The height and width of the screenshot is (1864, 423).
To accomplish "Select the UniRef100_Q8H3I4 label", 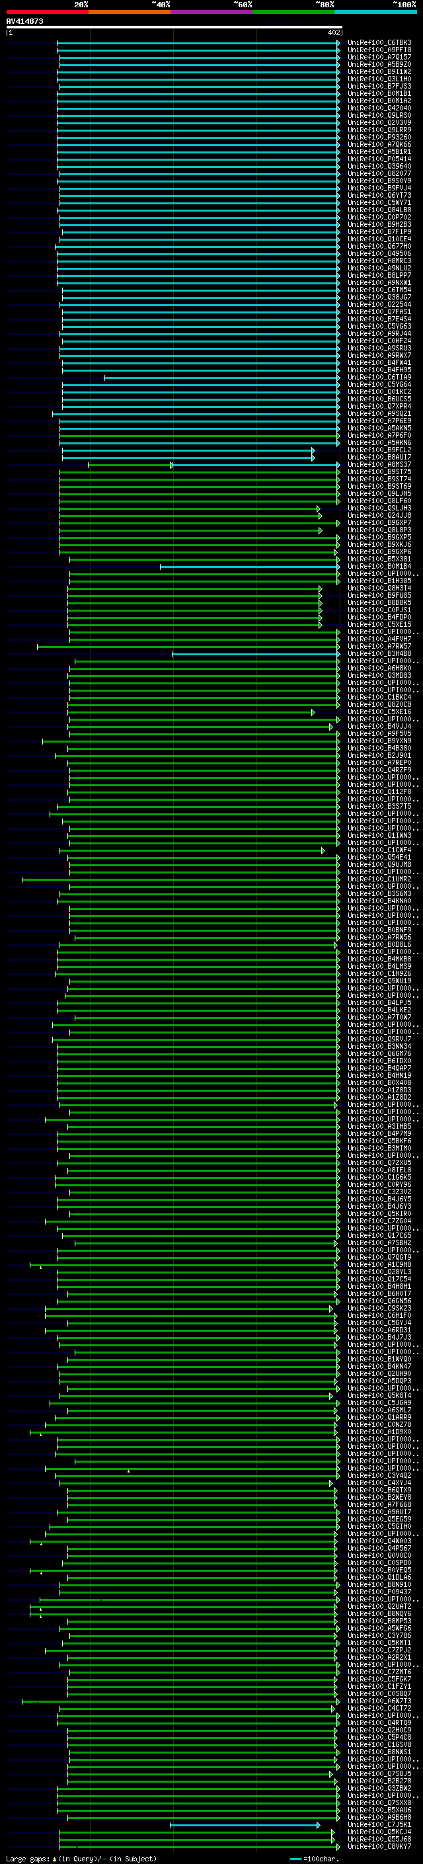I will point(379,588).
